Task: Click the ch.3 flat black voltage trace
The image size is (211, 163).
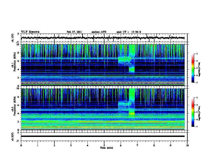Action: 103,136
